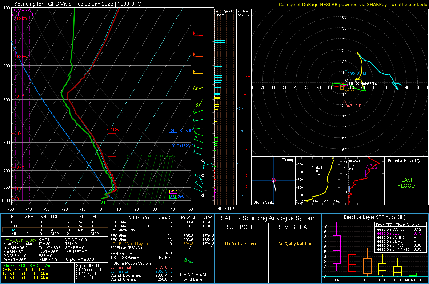Screen dimensions: 429x284
Task: Click the 'ConvT = 69F' value
Action: 49,248
